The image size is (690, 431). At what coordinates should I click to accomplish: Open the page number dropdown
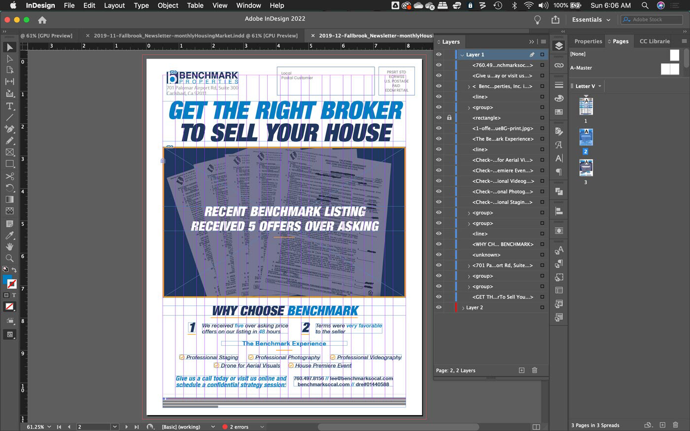pyautogui.click(x=115, y=427)
